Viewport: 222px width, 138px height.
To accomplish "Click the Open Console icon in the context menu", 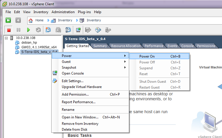I will pos(55,73).
